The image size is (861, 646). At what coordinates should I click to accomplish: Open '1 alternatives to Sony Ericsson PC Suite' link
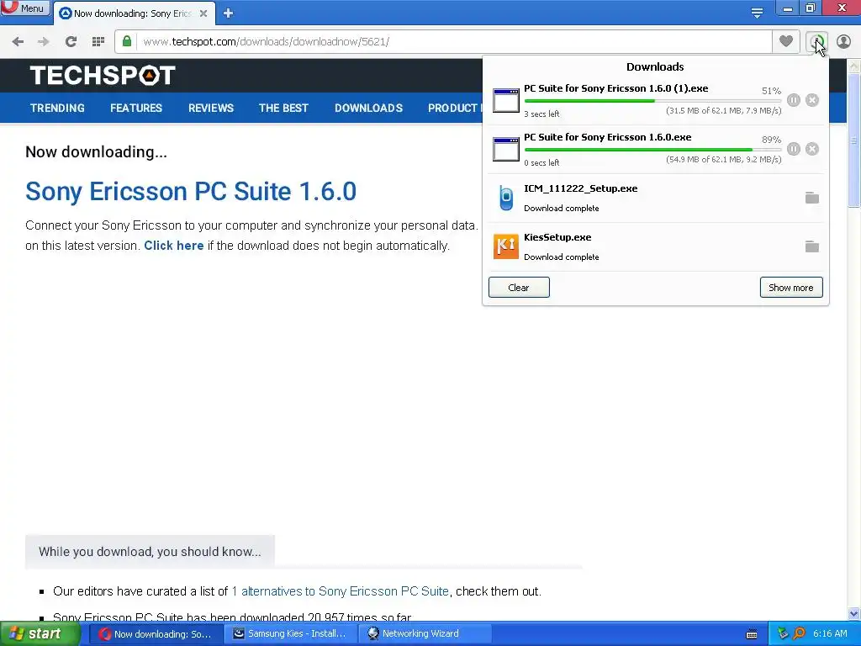point(340,591)
